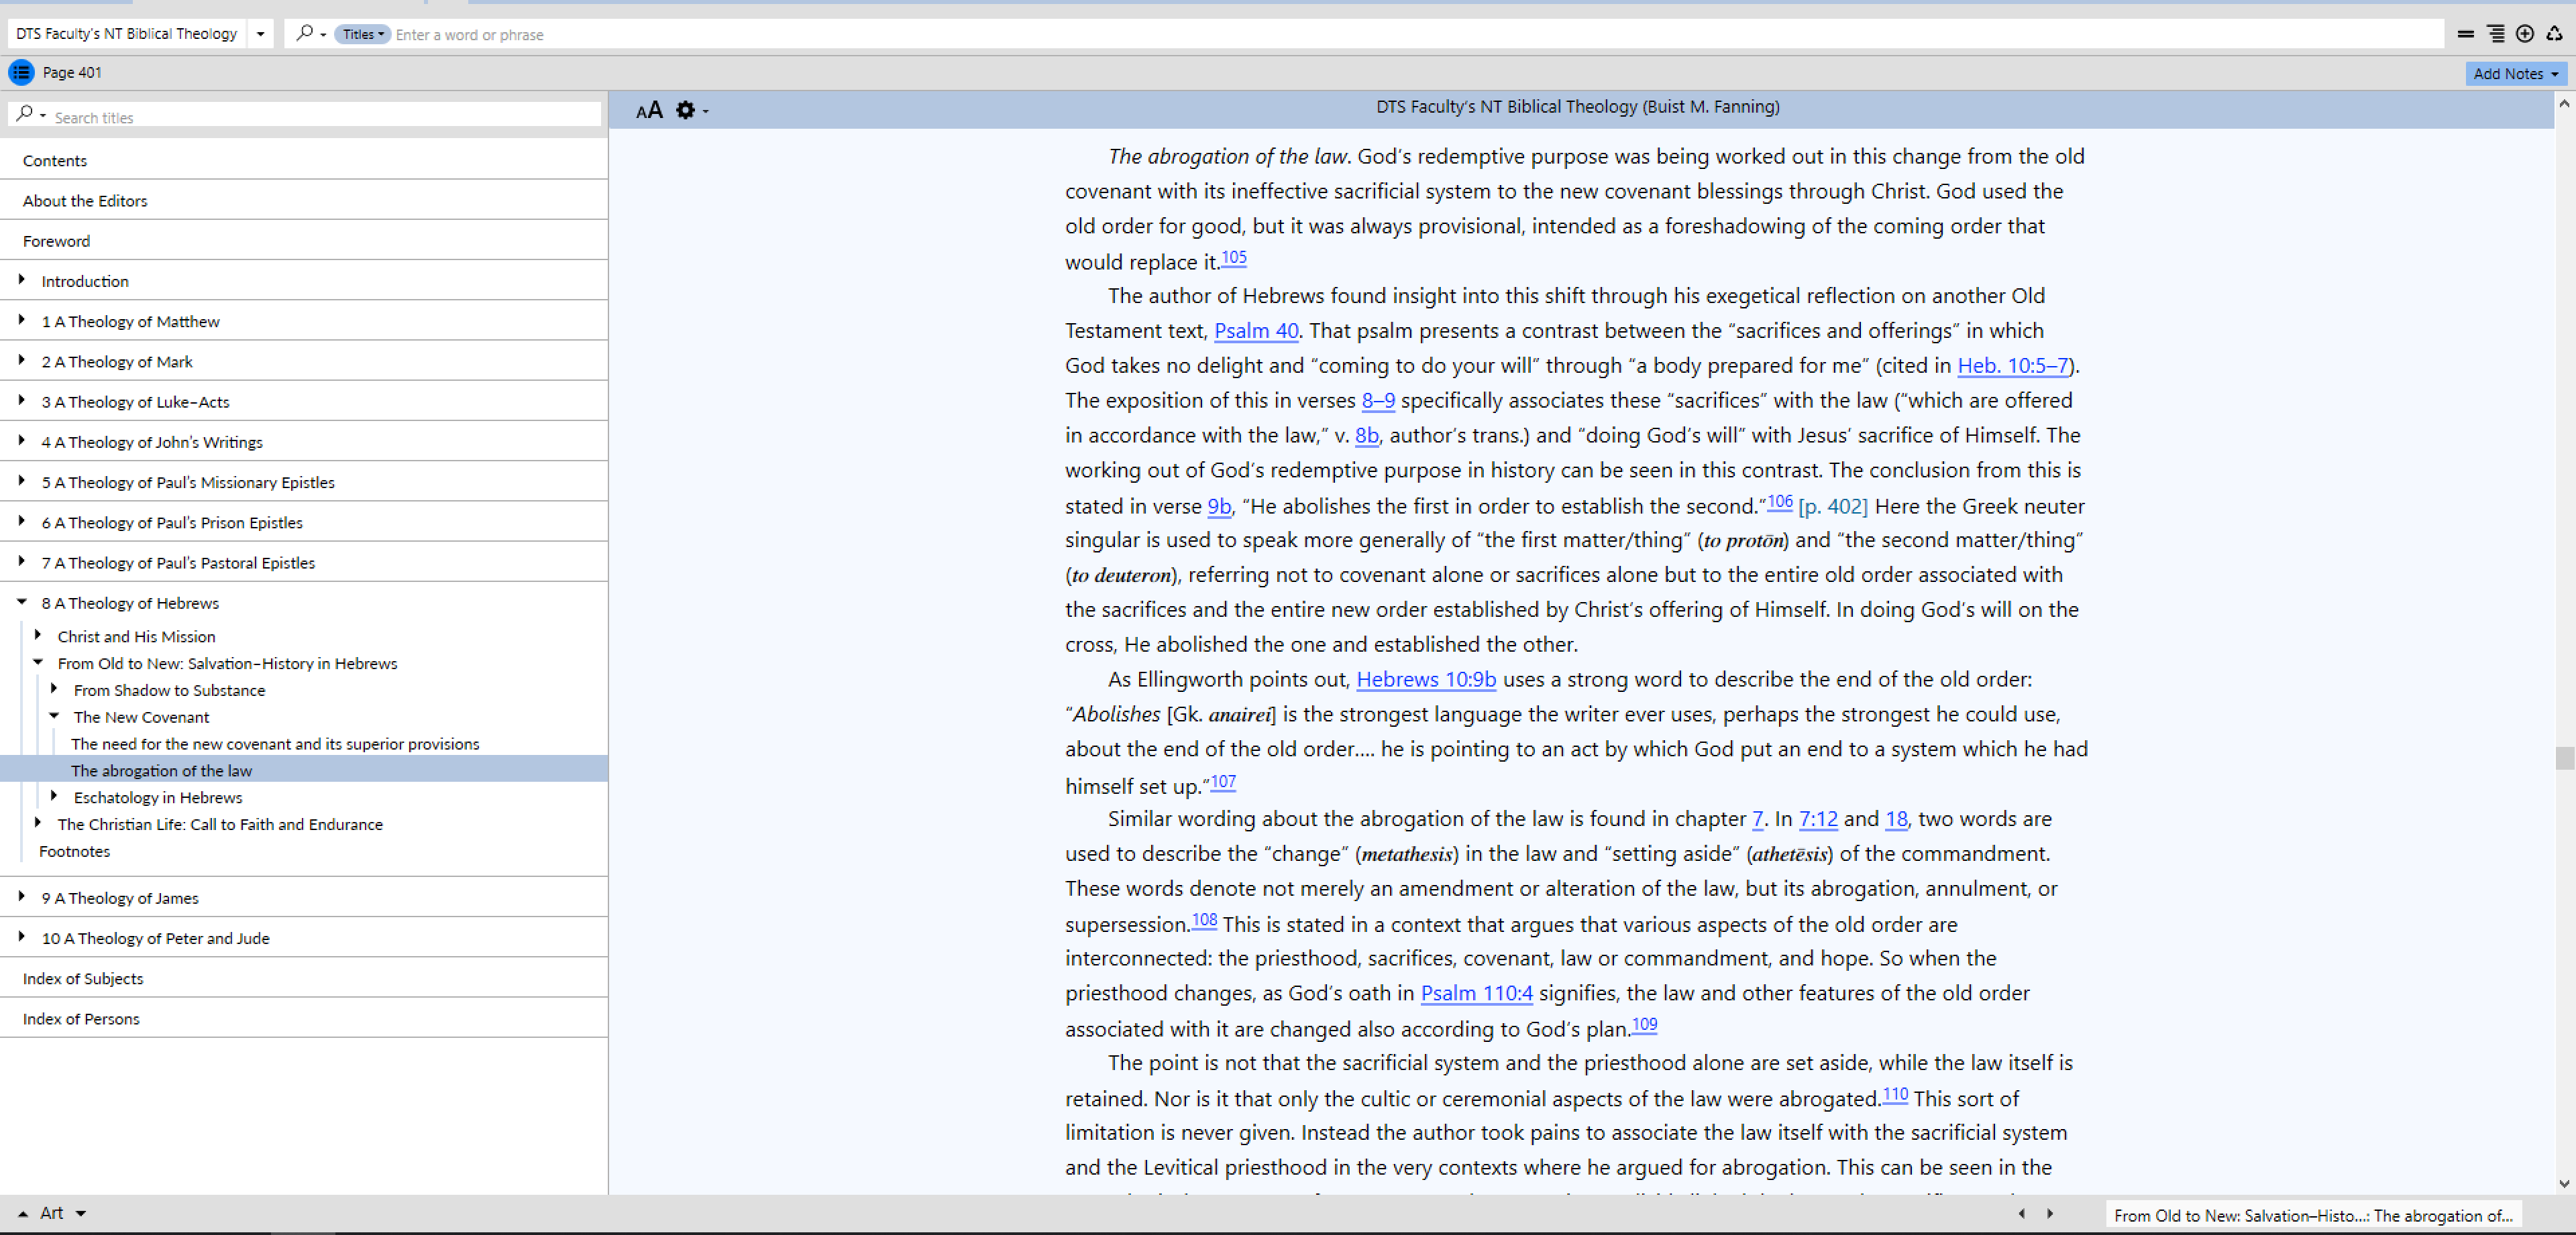Click the circled plus icon at top right
The height and width of the screenshot is (1235, 2576).
2525,34
